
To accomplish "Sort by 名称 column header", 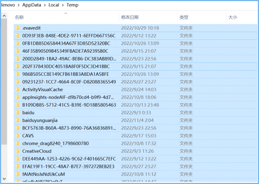I will [x=20, y=17].
